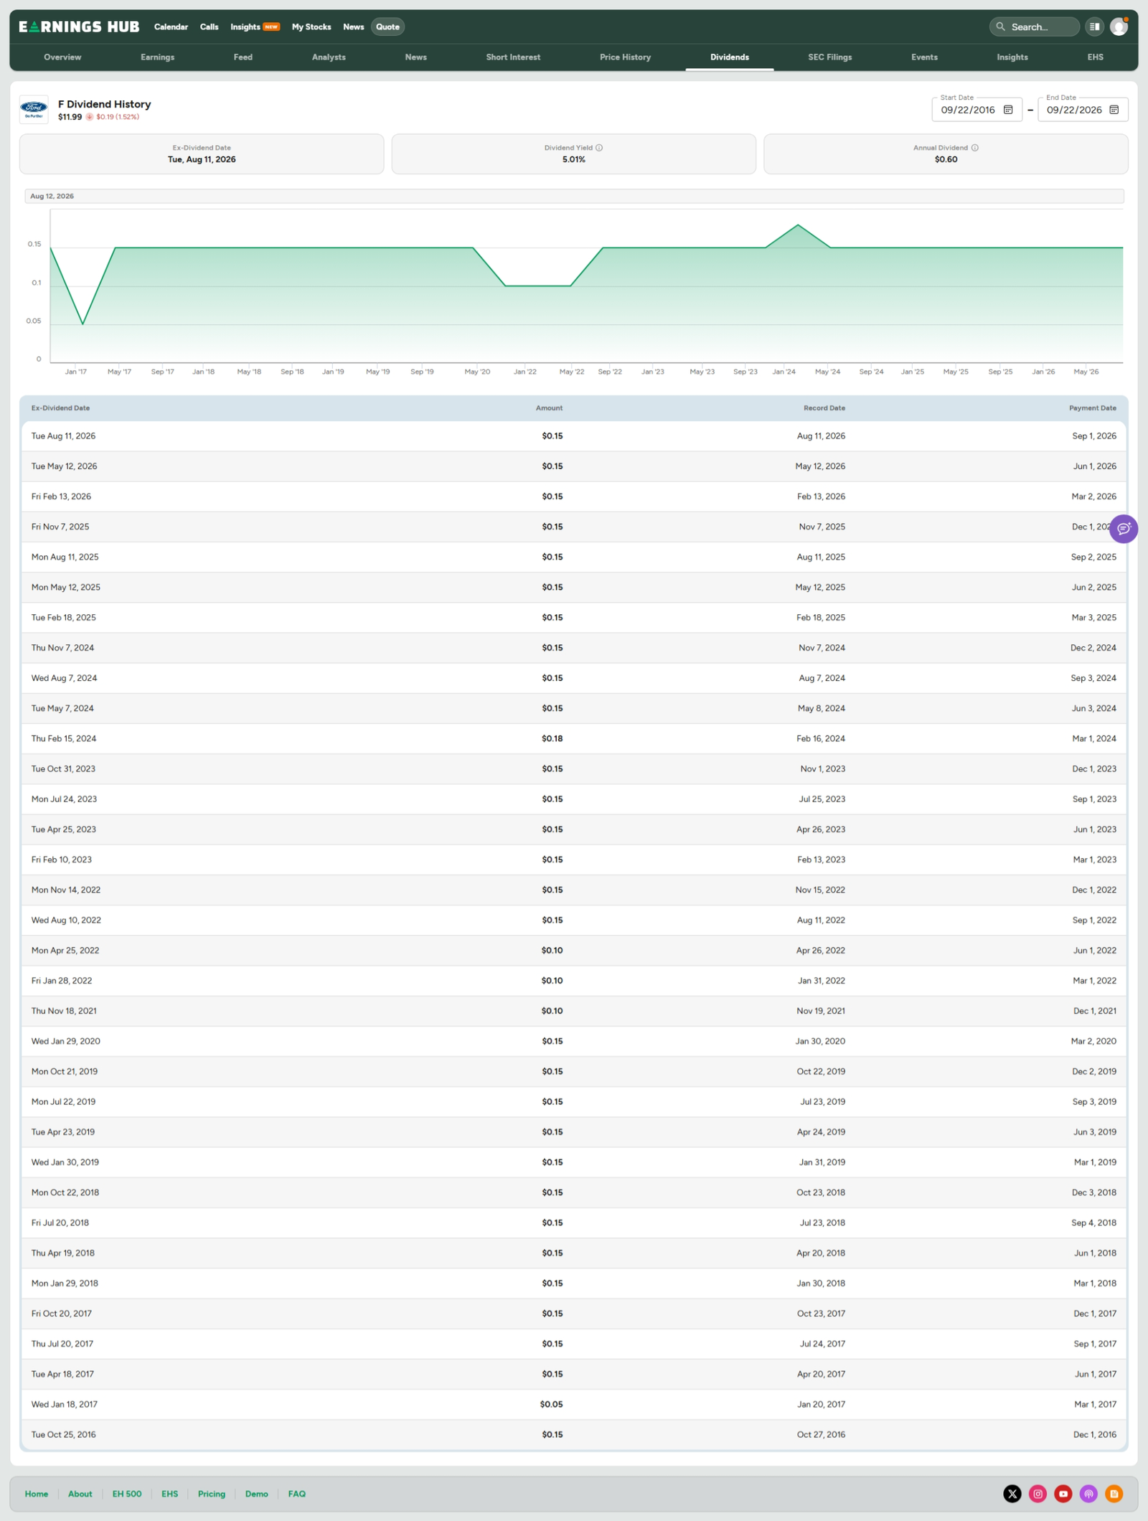
Task: Click the Ford company logo
Action: coord(34,110)
